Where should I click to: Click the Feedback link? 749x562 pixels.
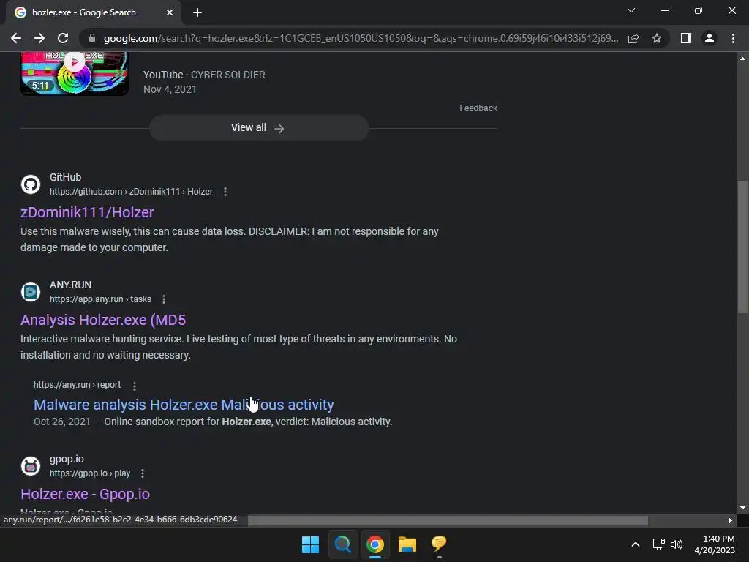(478, 108)
